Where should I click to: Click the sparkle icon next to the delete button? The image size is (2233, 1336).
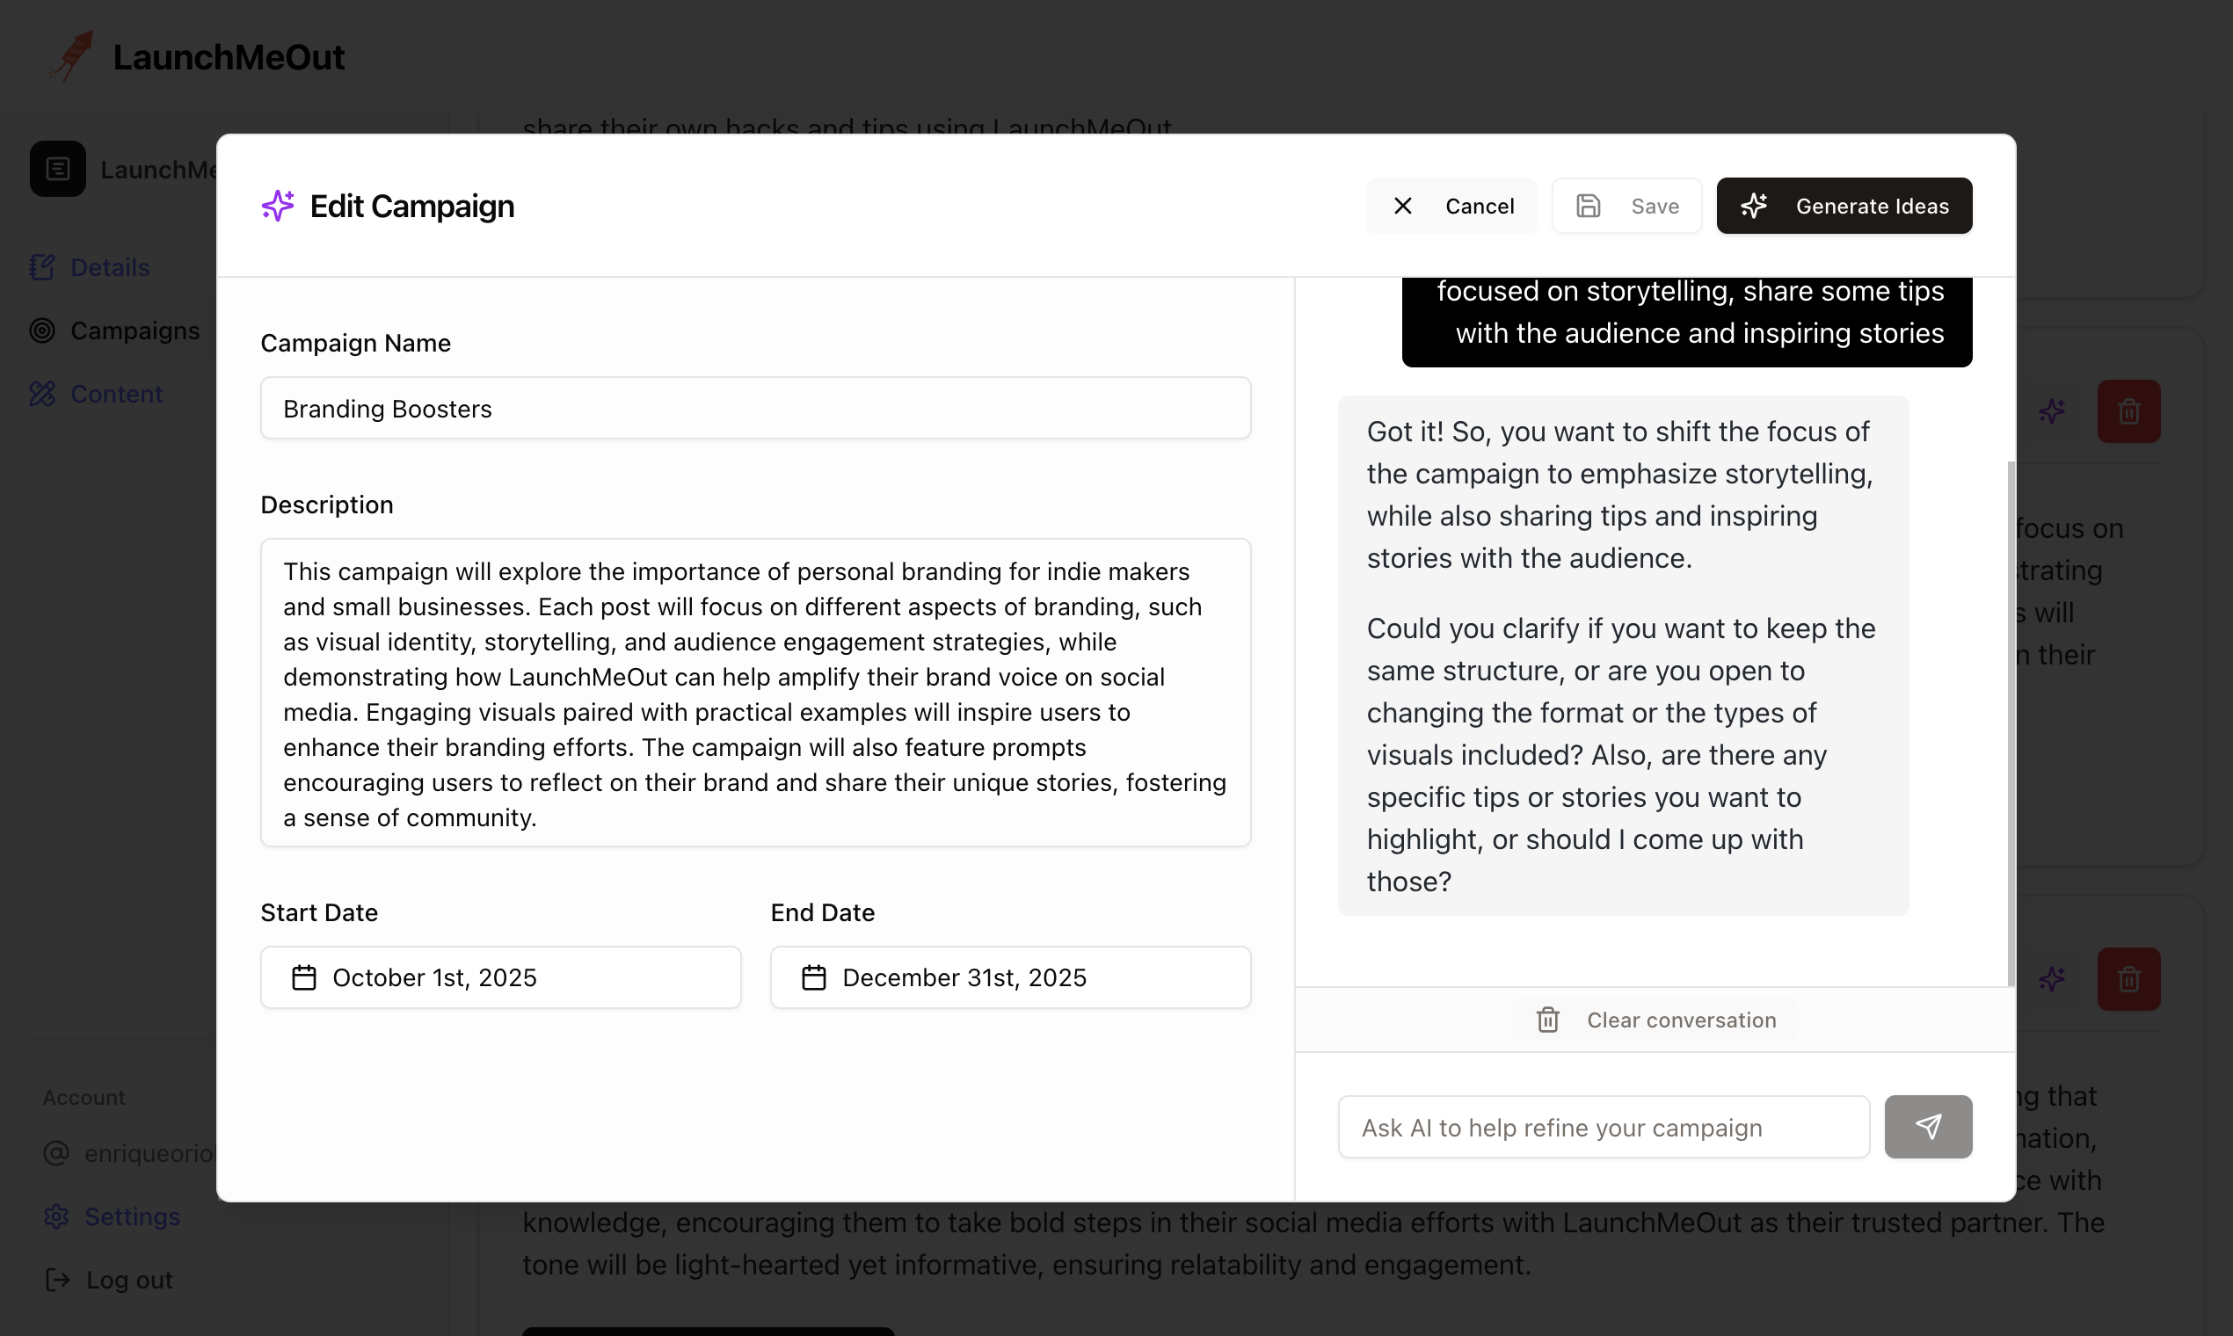2054,411
